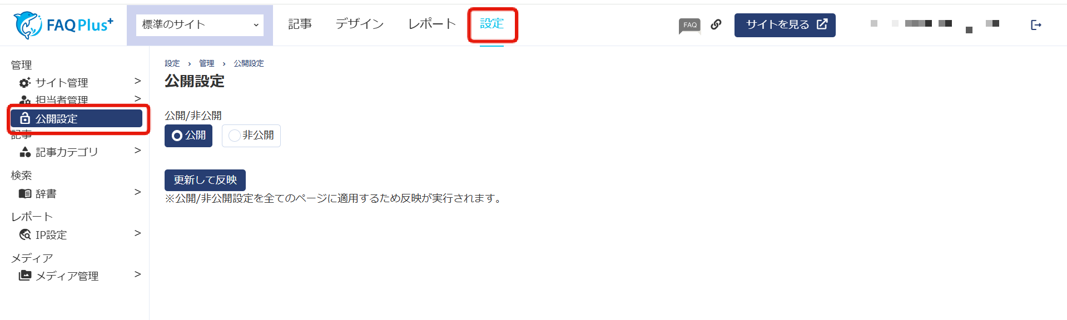Select the 非公開 radio option
The width and height of the screenshot is (1067, 320).
[x=251, y=136]
